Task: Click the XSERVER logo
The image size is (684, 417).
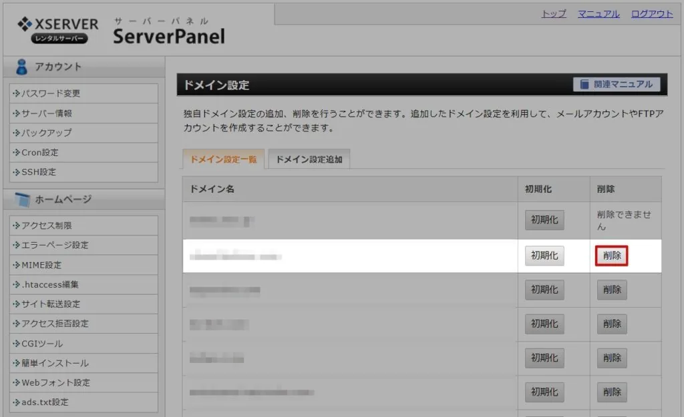Action: (x=58, y=29)
